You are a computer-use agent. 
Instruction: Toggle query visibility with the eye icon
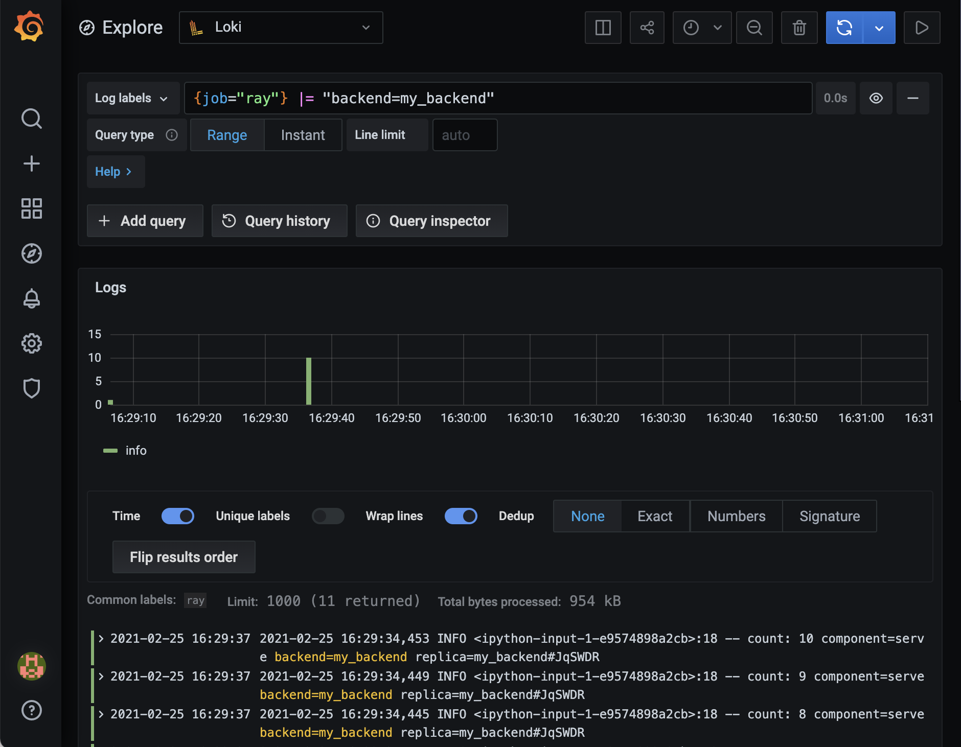(876, 98)
